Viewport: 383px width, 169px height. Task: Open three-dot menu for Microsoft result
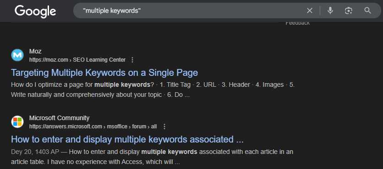[x=164, y=127]
